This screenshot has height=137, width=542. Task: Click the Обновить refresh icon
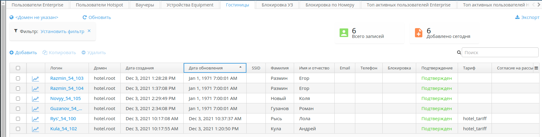click(85, 17)
